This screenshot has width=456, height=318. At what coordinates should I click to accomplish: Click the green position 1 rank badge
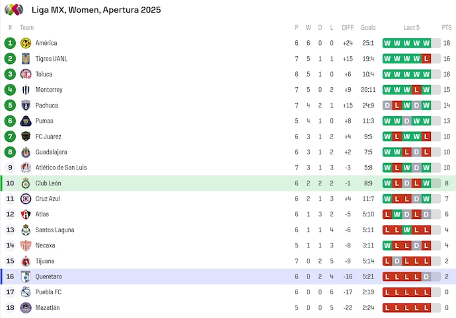click(x=10, y=43)
